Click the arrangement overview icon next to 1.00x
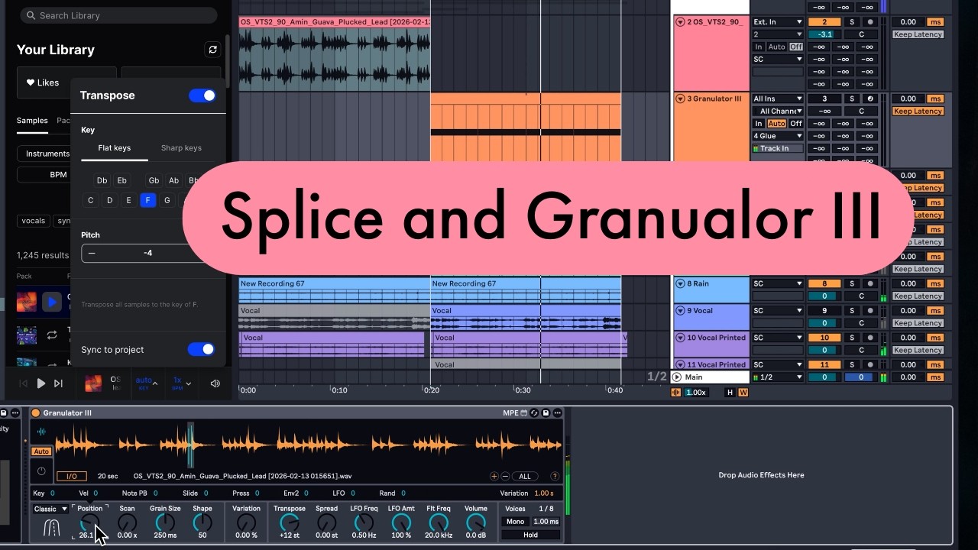Viewport: 978px width, 550px height. 675,393
